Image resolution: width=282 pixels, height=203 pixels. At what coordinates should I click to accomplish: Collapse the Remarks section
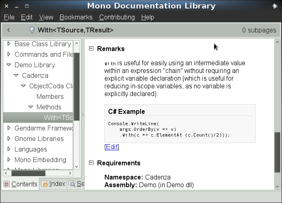[x=91, y=49]
